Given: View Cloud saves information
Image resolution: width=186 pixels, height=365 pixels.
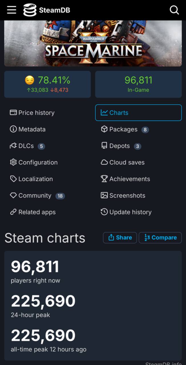Looking at the screenshot, I should (123, 163).
